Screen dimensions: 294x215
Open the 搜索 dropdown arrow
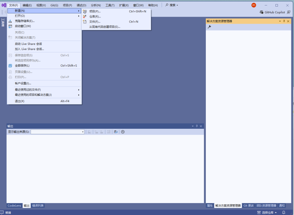[177, 5]
